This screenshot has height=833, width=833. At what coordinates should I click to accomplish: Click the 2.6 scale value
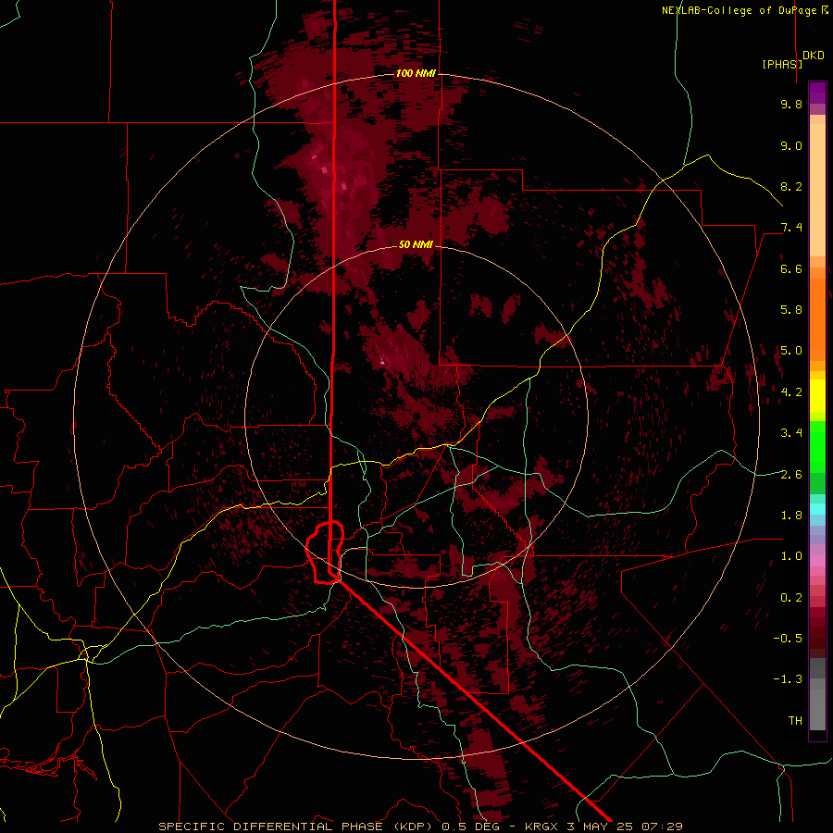coord(791,475)
